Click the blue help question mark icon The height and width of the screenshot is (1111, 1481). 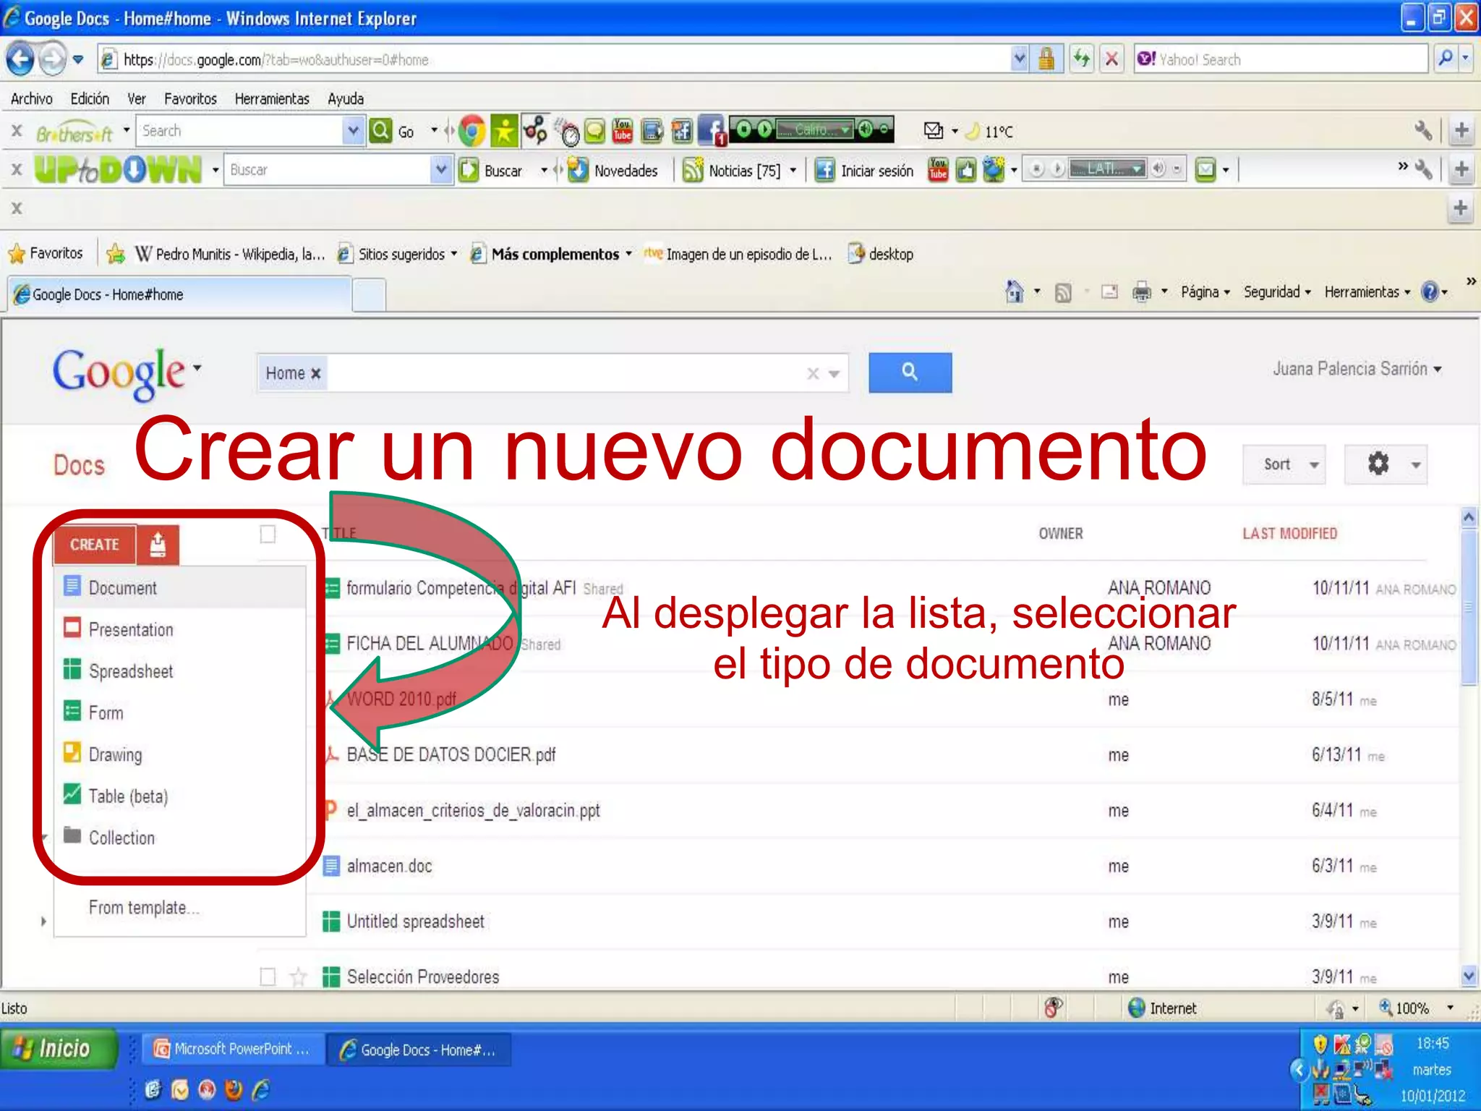[1429, 291]
